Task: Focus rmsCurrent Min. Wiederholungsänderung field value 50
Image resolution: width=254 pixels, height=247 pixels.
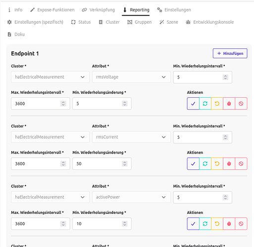Action: coord(102,164)
